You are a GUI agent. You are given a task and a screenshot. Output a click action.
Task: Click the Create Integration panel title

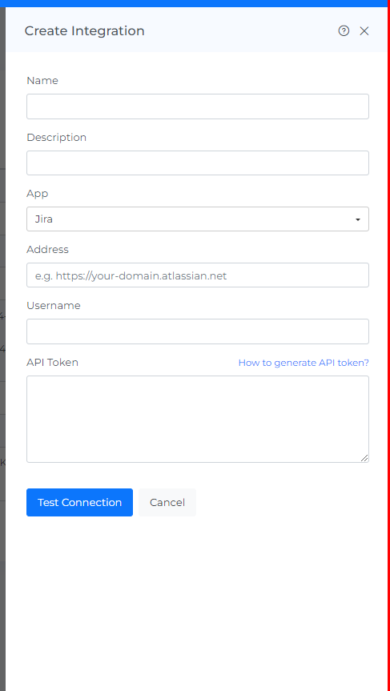pyautogui.click(x=85, y=31)
